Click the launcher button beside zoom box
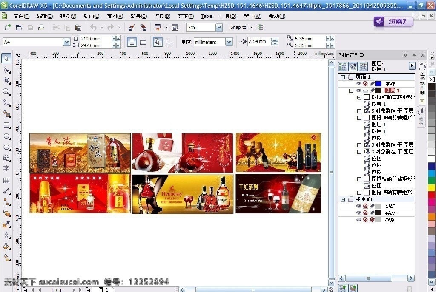 (x=175, y=27)
